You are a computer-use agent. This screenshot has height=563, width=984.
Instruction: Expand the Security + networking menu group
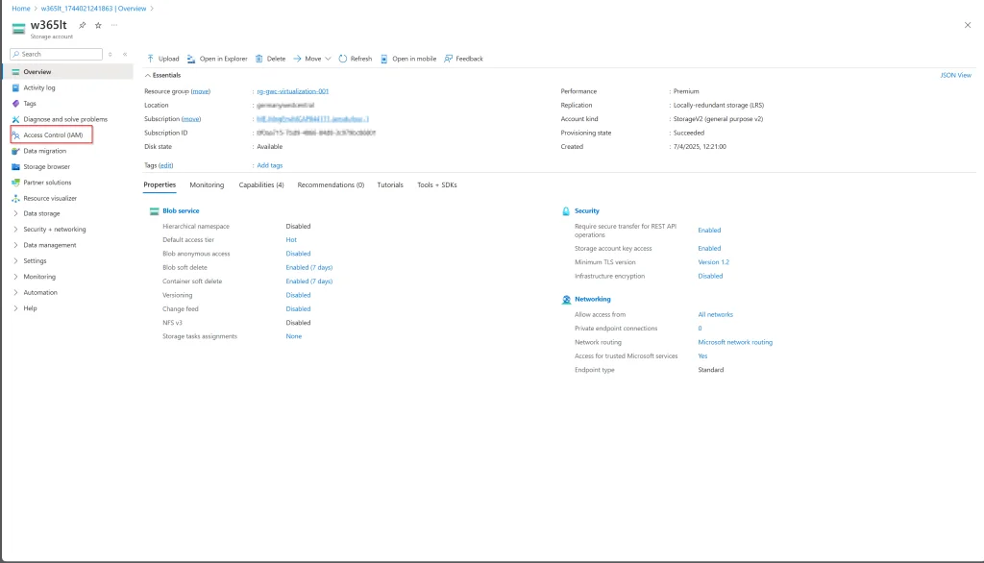click(15, 229)
